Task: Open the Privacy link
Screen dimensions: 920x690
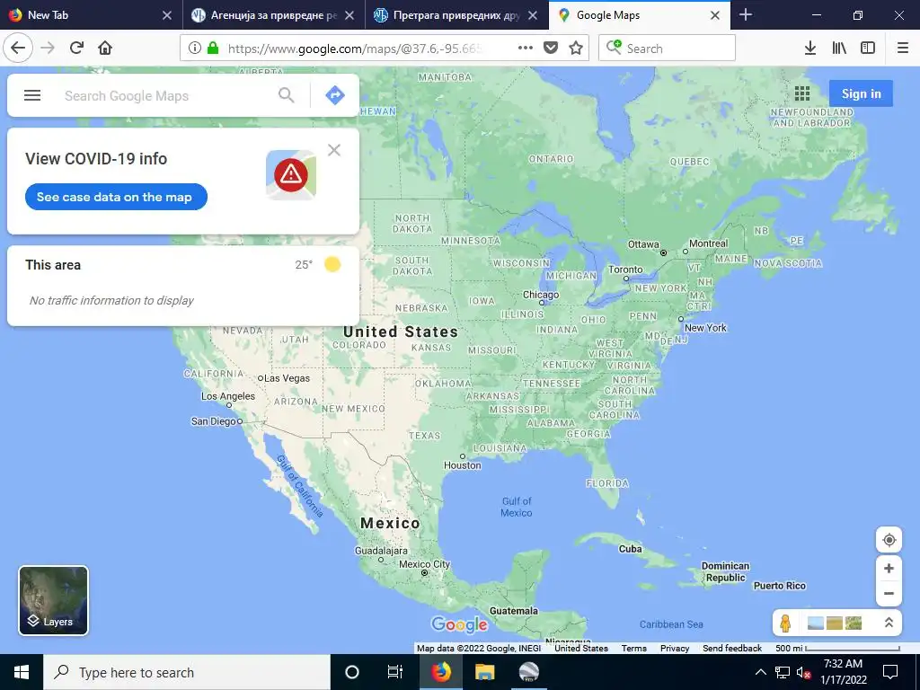Action: 675,649
